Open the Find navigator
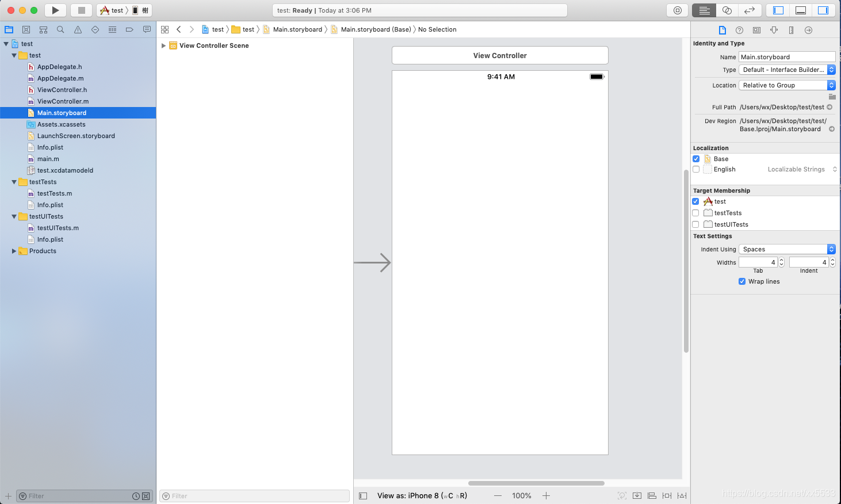 (60, 29)
